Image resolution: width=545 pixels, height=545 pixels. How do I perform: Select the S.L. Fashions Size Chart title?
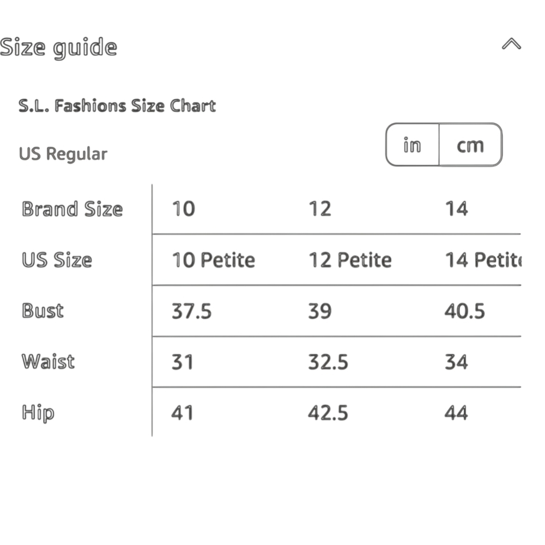[x=117, y=106]
